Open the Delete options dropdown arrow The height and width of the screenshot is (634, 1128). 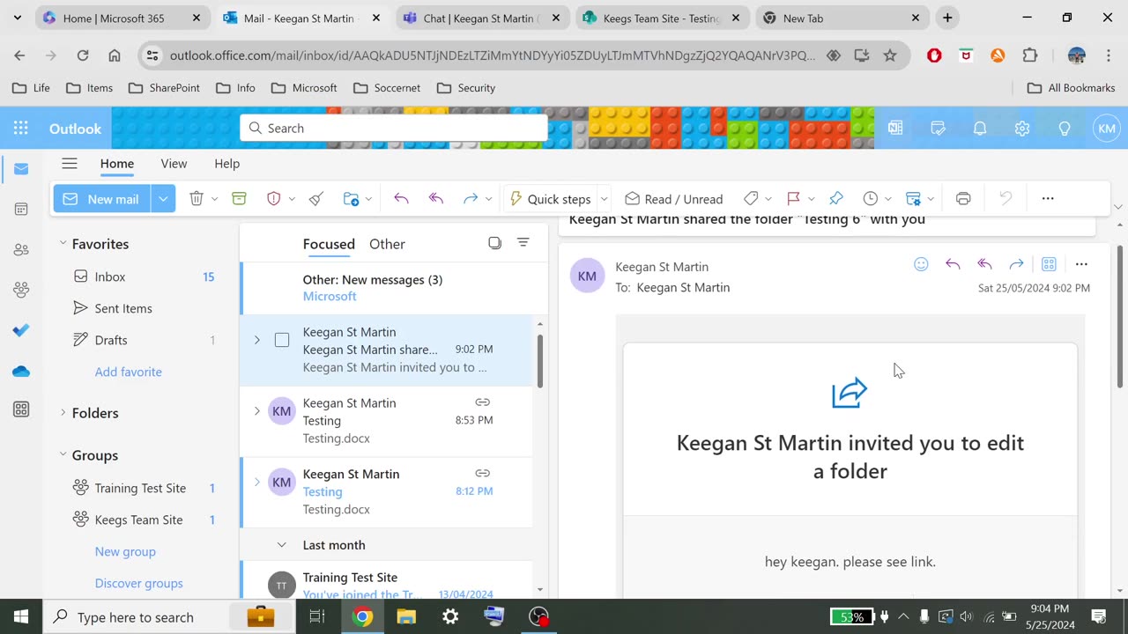214,199
